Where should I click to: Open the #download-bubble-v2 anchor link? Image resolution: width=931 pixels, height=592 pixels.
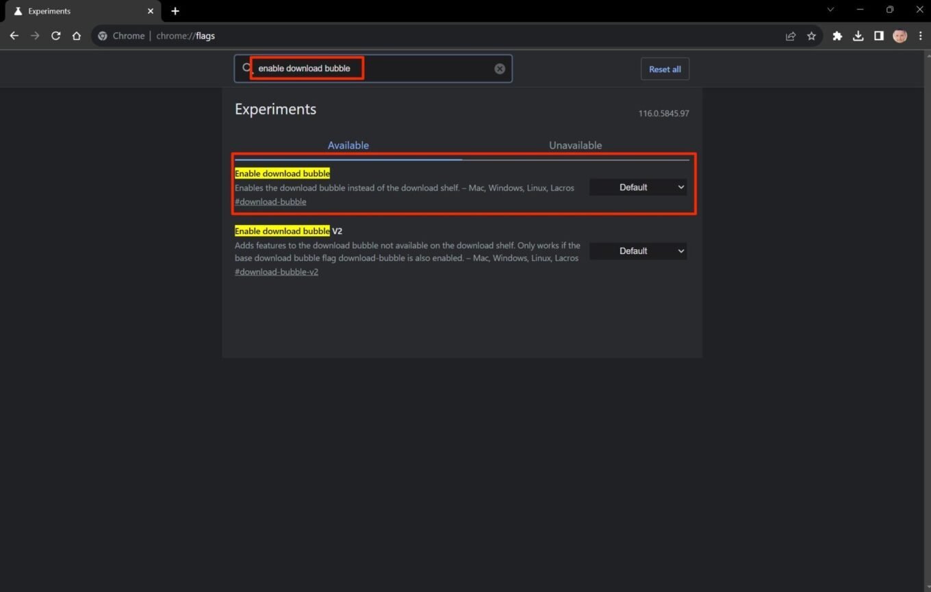(x=277, y=272)
